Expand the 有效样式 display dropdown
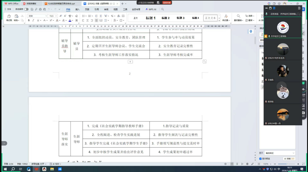This screenshot has height=172, width=308. (x=279, y=153)
